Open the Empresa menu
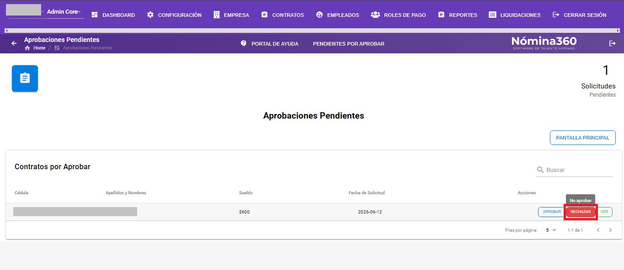The image size is (624, 270). click(x=231, y=15)
